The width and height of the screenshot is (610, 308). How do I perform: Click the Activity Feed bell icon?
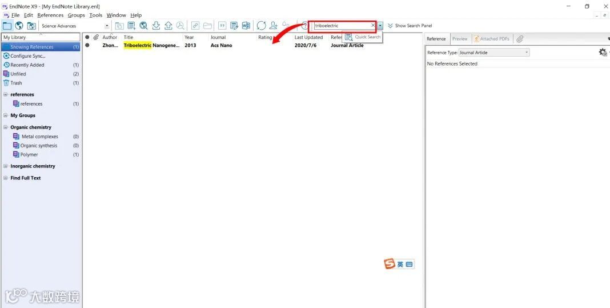285,25
